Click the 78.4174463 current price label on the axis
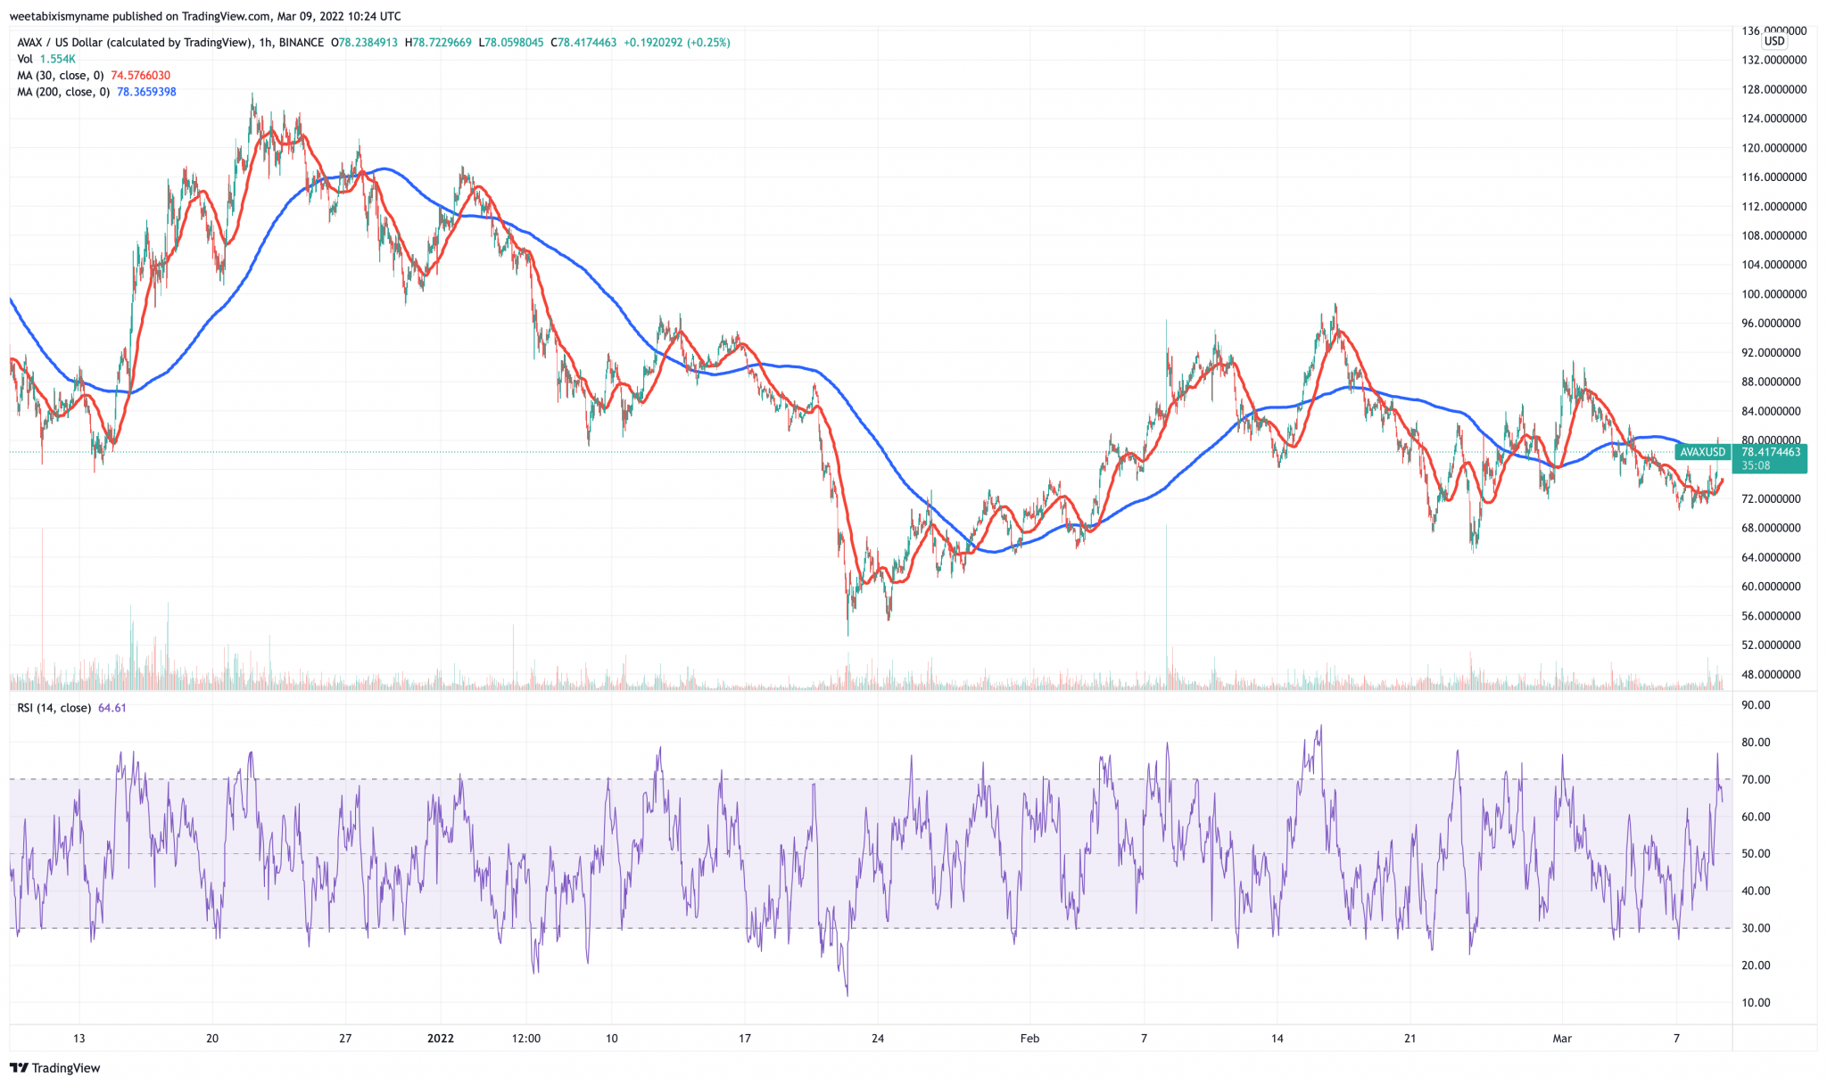Screen dimensions: 1827x1085 (x=1771, y=452)
